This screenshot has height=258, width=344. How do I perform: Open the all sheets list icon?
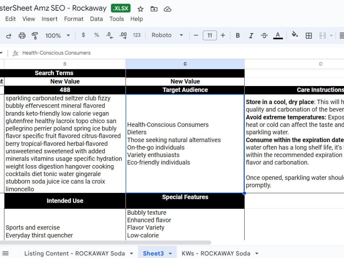coord(6,254)
